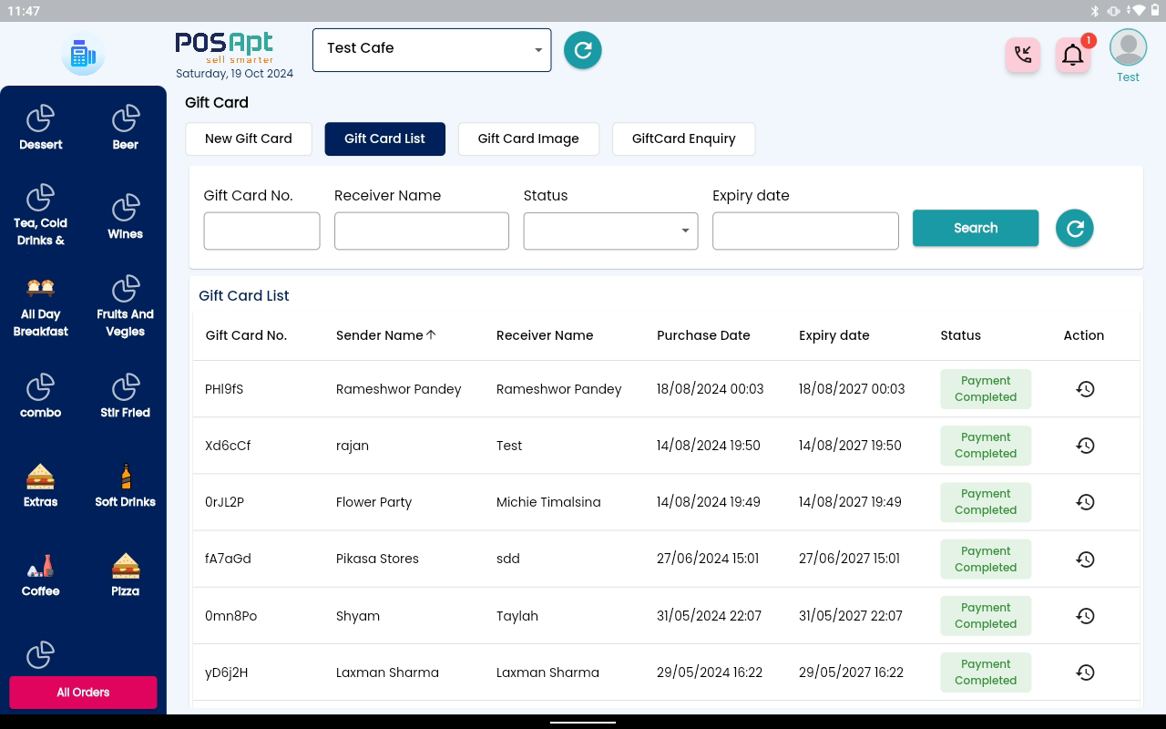Open the Stir Fried category
This screenshot has height=729, width=1166.
pyautogui.click(x=126, y=395)
